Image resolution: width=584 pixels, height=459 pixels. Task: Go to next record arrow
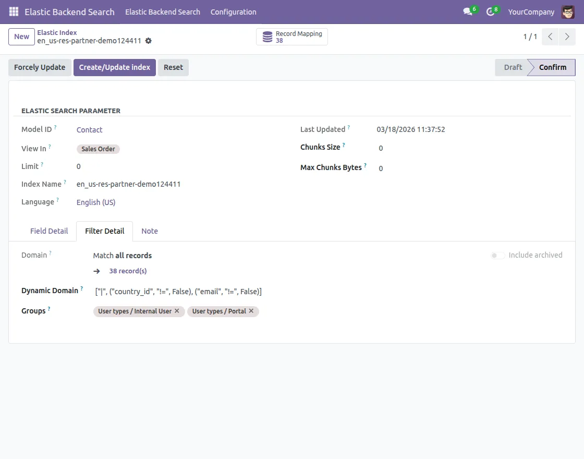pos(567,37)
